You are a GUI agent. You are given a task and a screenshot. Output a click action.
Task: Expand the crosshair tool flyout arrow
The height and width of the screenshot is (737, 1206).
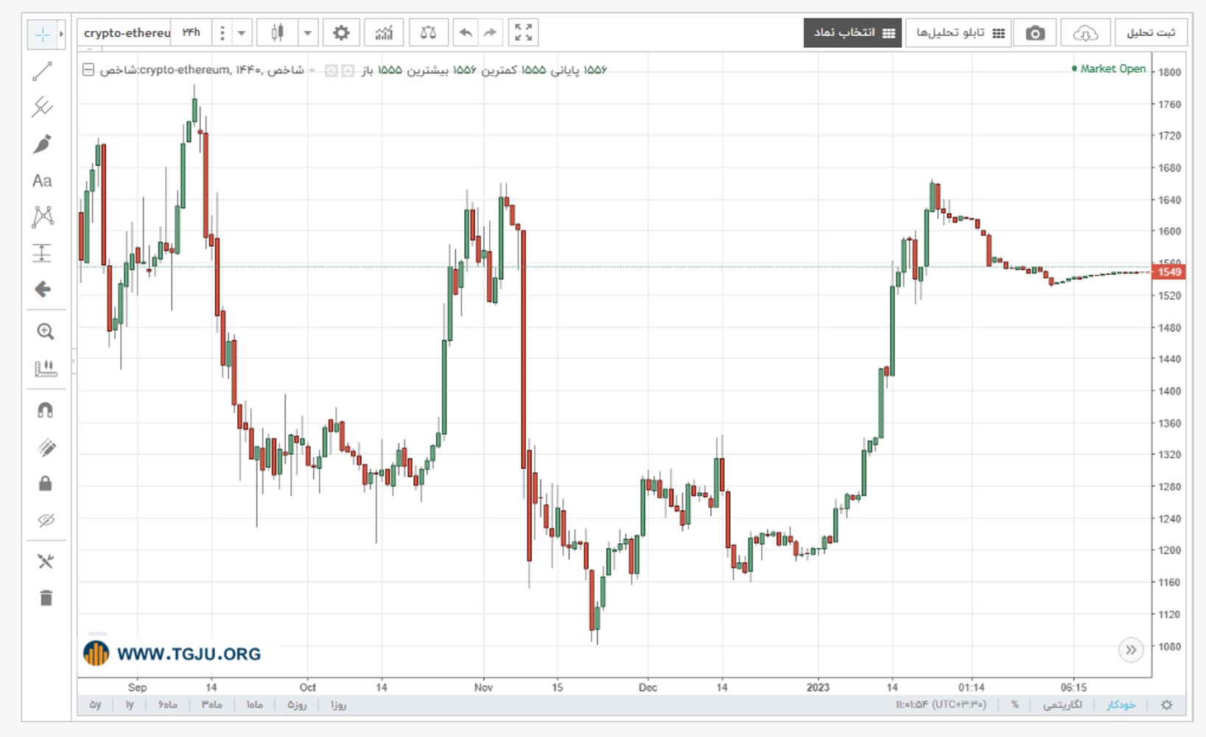(61, 35)
